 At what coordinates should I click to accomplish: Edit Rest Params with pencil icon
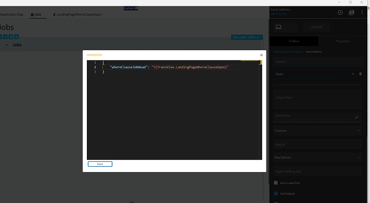357,117
